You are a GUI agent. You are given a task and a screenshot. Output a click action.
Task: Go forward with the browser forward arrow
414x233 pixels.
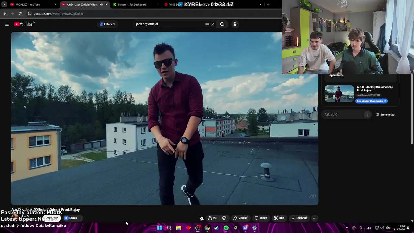pyautogui.click(x=12, y=14)
